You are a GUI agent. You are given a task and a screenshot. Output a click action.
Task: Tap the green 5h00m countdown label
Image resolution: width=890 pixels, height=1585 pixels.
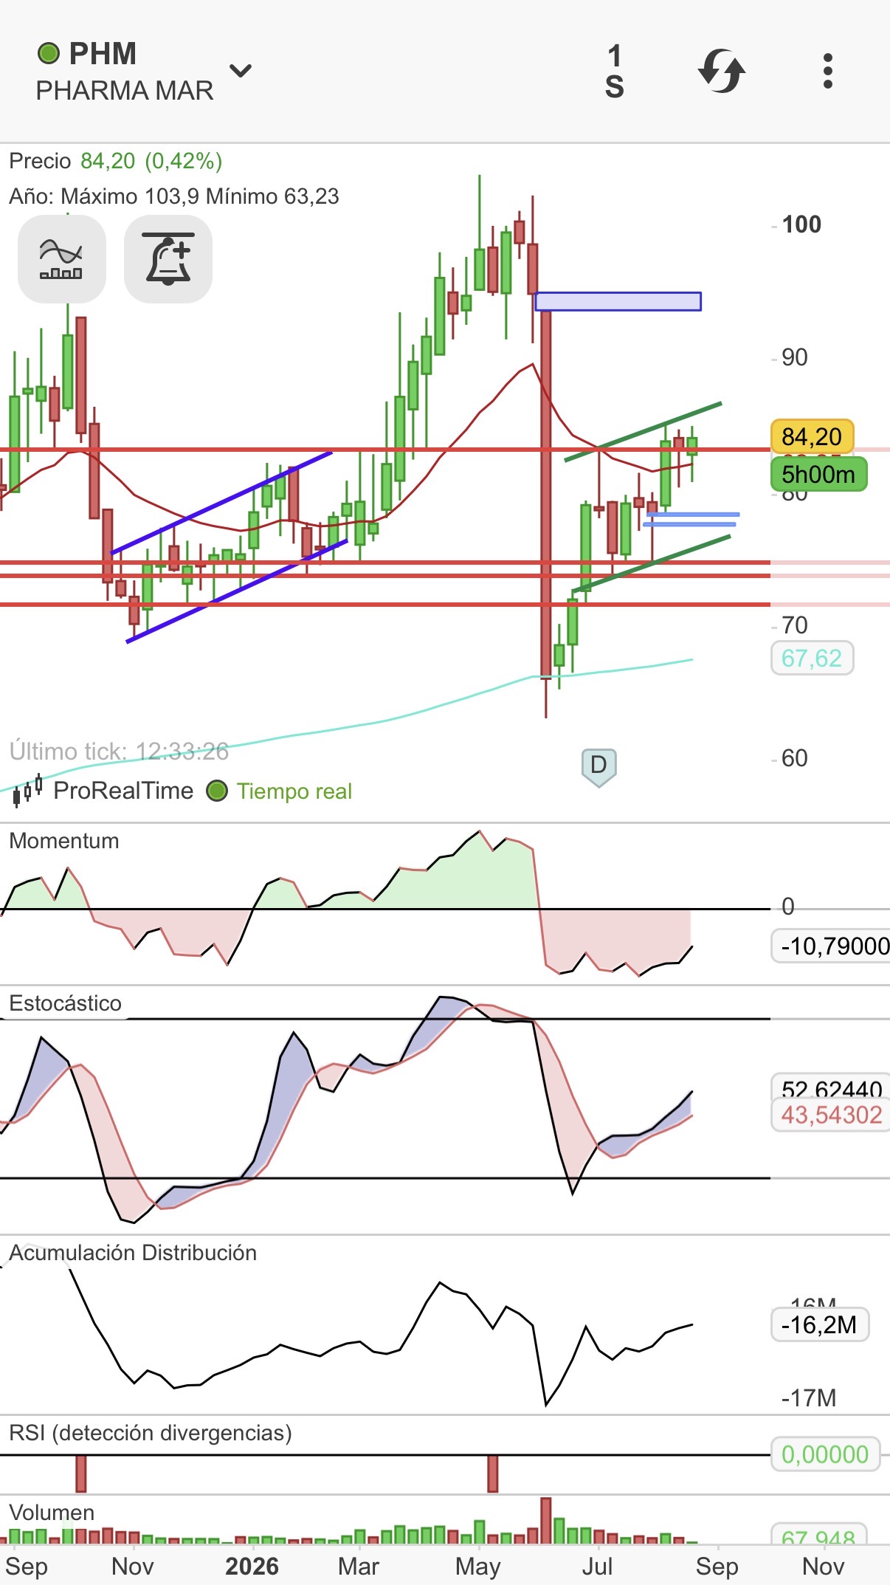818,474
